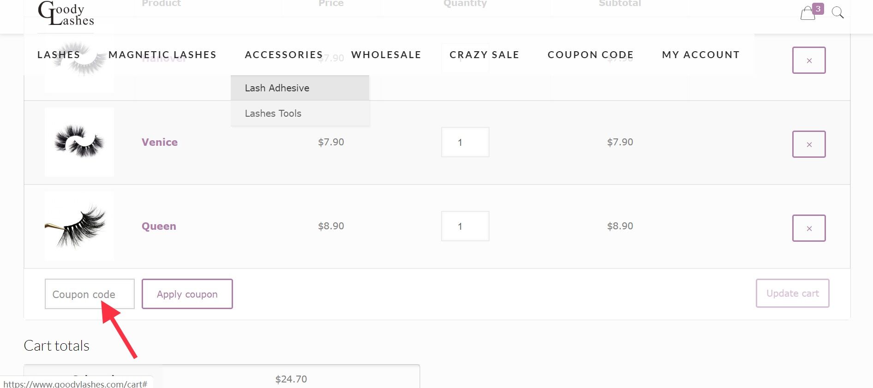Click the Queen $8.90 subtotal
This screenshot has height=388, width=873.
pyautogui.click(x=620, y=226)
